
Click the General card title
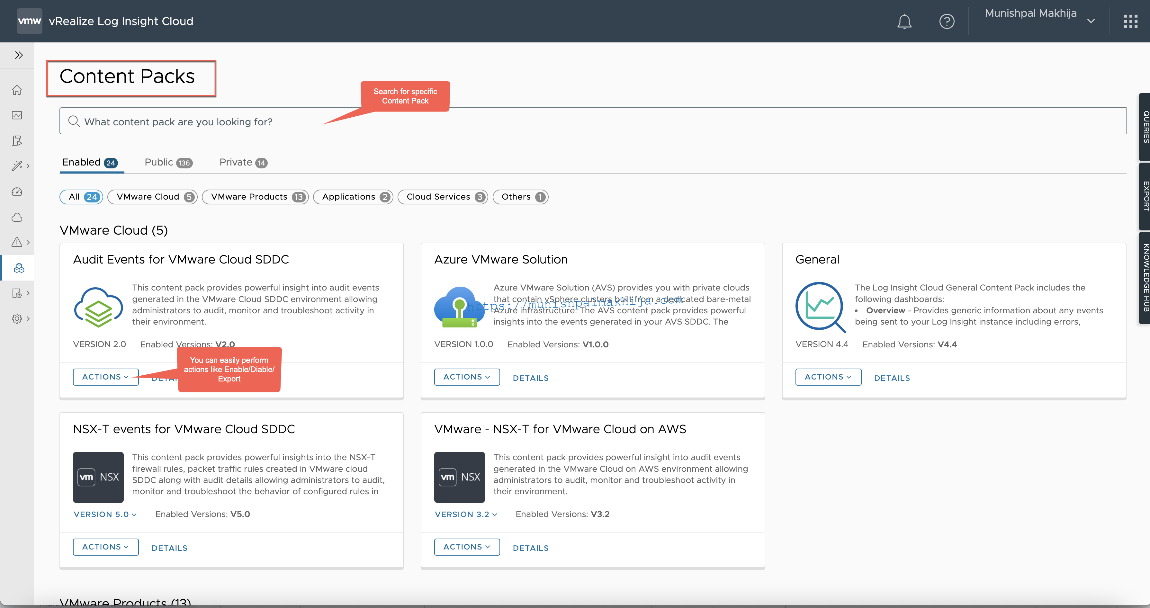(x=817, y=260)
